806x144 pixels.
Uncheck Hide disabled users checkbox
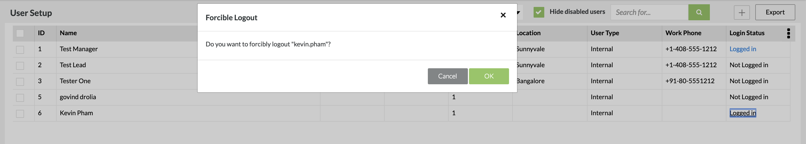coord(538,13)
